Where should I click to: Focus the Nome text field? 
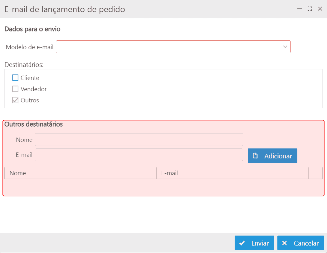click(x=139, y=140)
